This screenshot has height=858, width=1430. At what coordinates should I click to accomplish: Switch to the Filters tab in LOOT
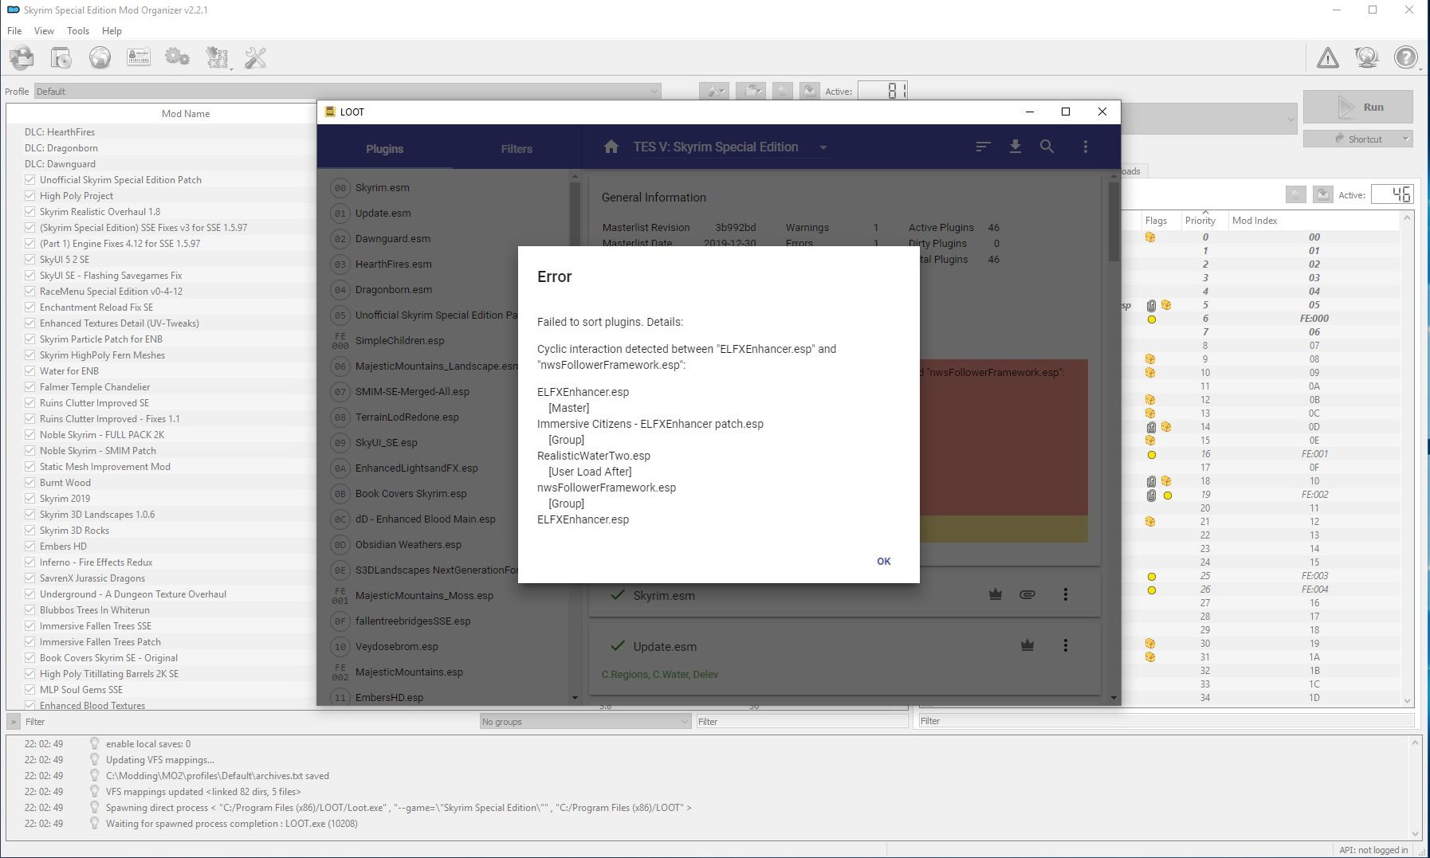pos(516,148)
